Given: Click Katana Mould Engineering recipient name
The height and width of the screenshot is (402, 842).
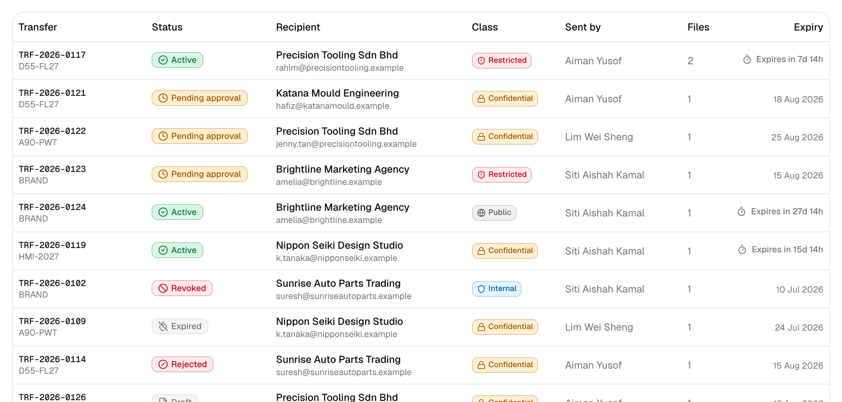Looking at the screenshot, I should point(337,93).
